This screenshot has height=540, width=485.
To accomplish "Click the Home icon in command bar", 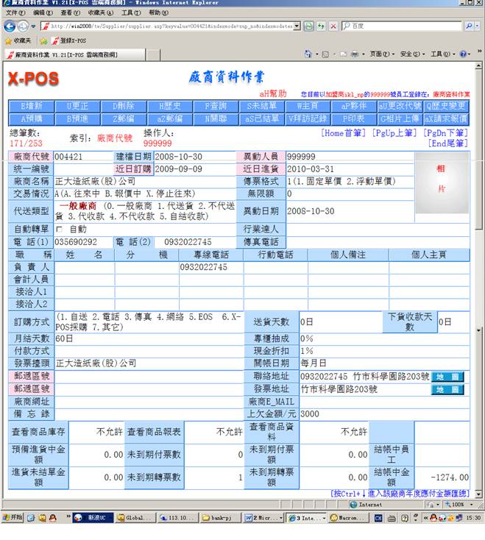I will 309,54.
